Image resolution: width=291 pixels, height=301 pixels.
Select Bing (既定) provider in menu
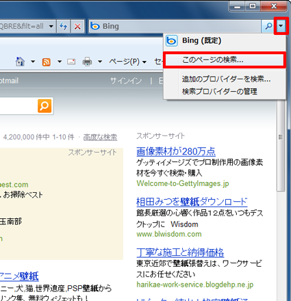225,41
